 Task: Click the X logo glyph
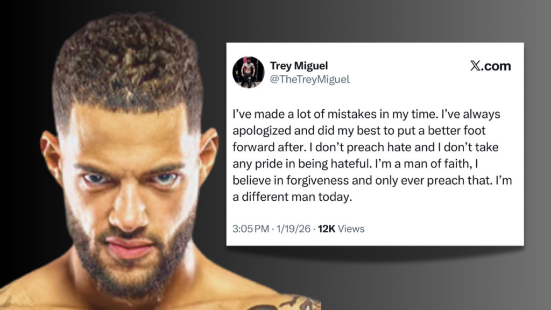click(475, 66)
